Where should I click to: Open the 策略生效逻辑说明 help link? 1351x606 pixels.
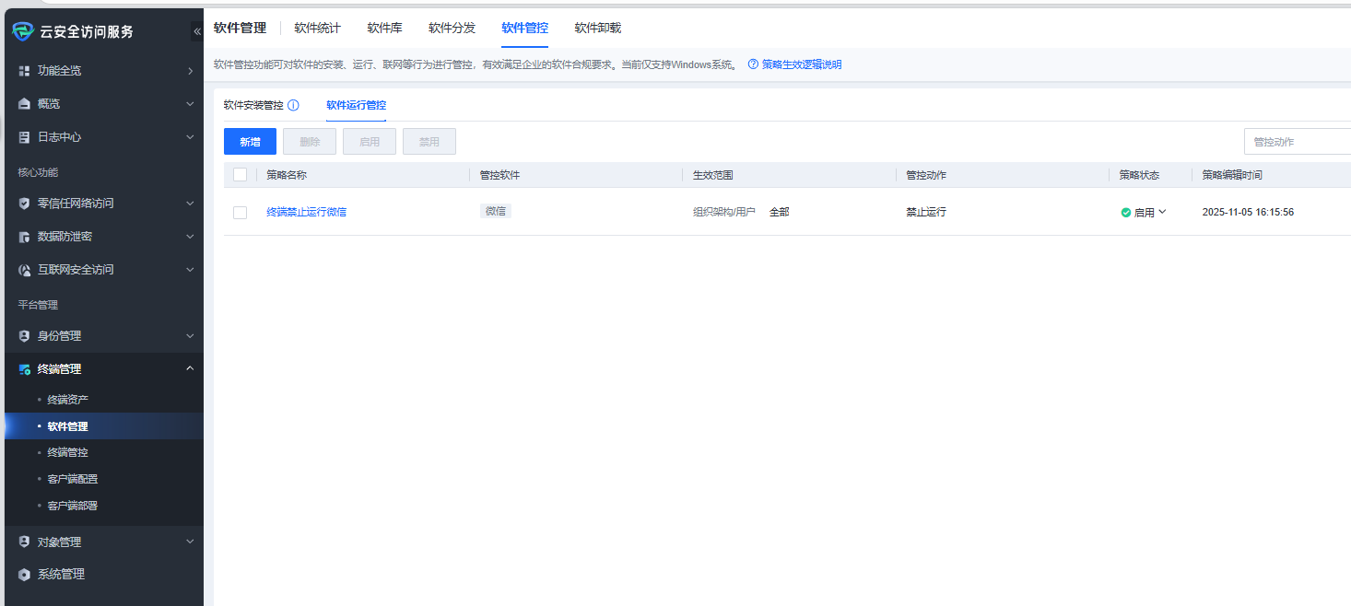coord(801,64)
